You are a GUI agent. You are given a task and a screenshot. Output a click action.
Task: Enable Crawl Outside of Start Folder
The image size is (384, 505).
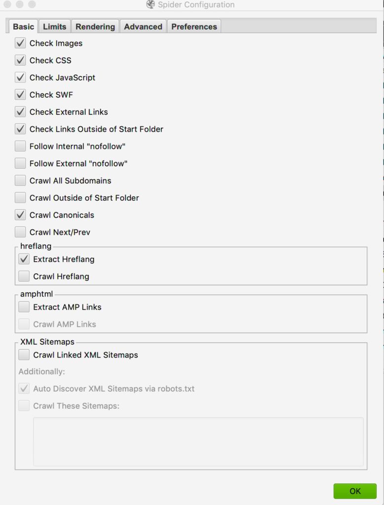(20, 197)
